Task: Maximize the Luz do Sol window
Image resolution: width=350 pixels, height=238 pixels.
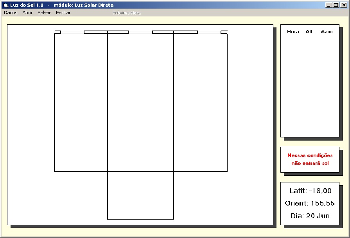Action: coord(336,5)
